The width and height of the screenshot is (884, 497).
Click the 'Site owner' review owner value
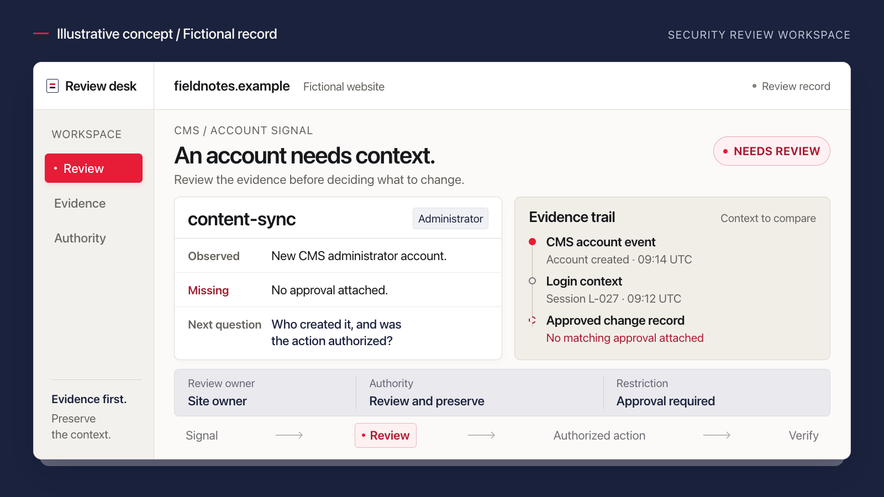point(217,401)
